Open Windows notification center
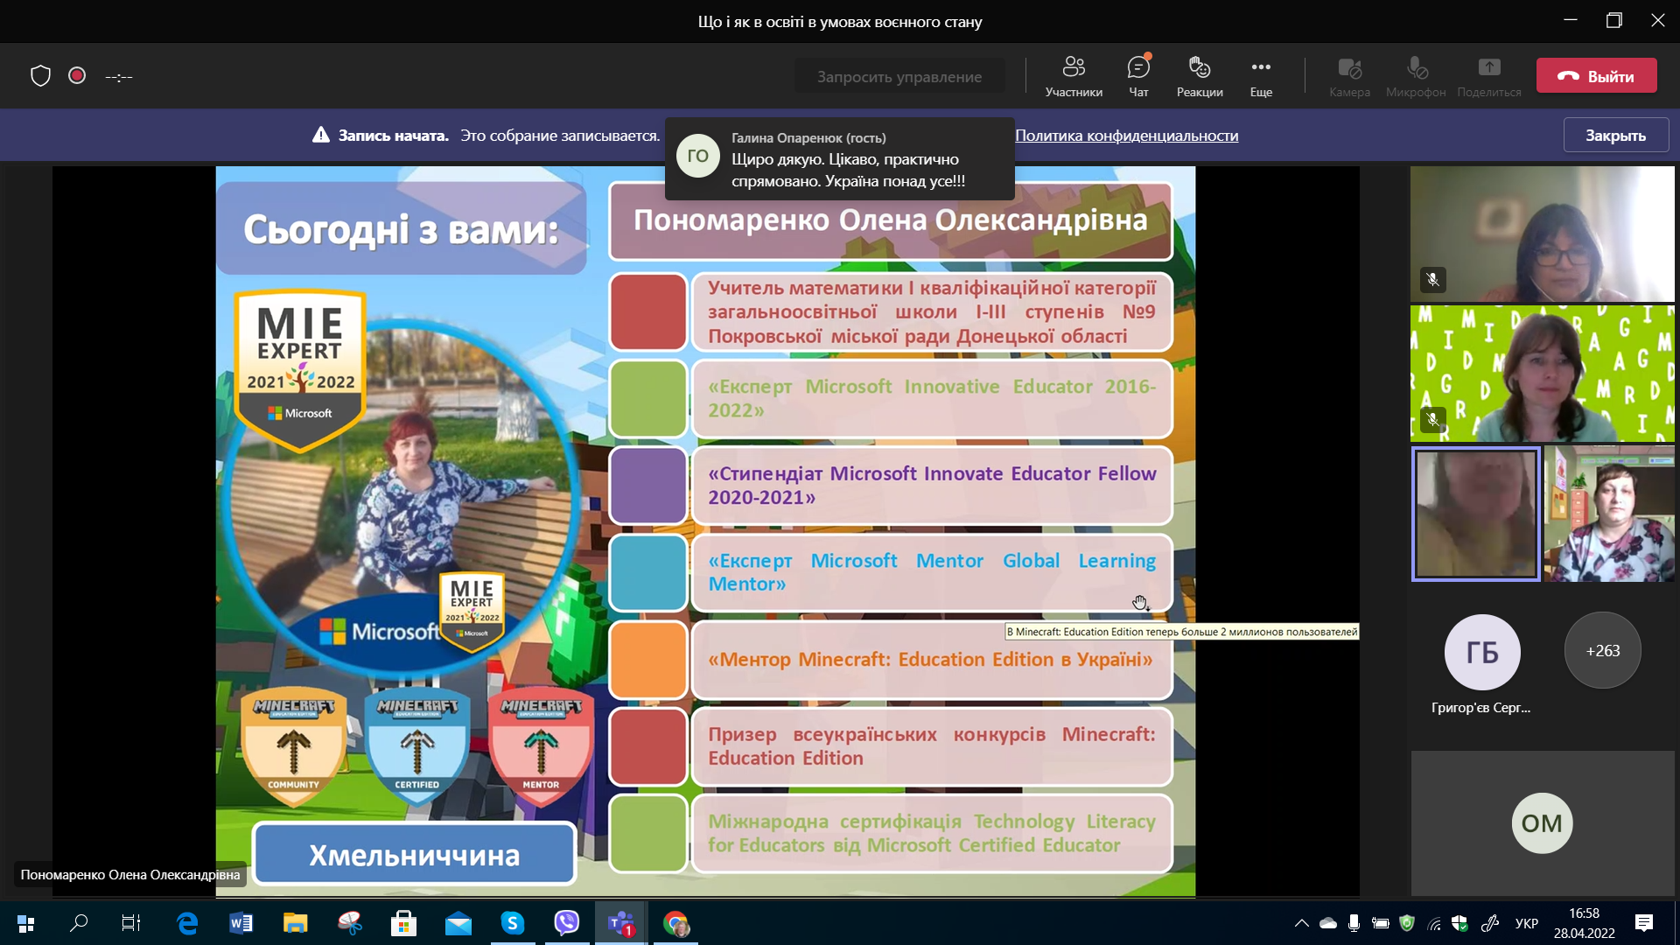Image resolution: width=1680 pixels, height=945 pixels. [x=1643, y=923]
